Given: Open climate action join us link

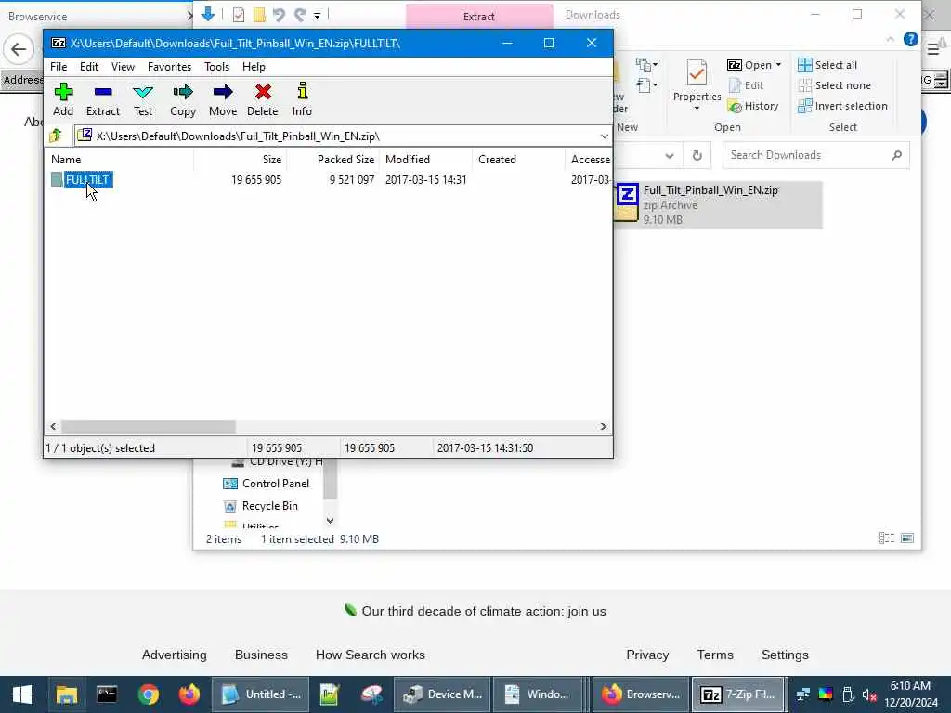Looking at the screenshot, I should pyautogui.click(x=475, y=611).
